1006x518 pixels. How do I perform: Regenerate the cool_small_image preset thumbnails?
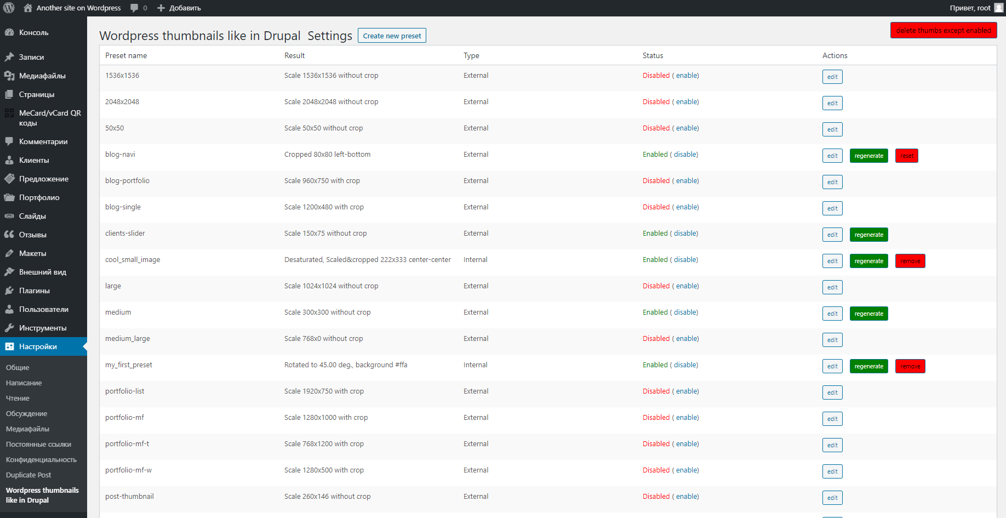[868, 261]
